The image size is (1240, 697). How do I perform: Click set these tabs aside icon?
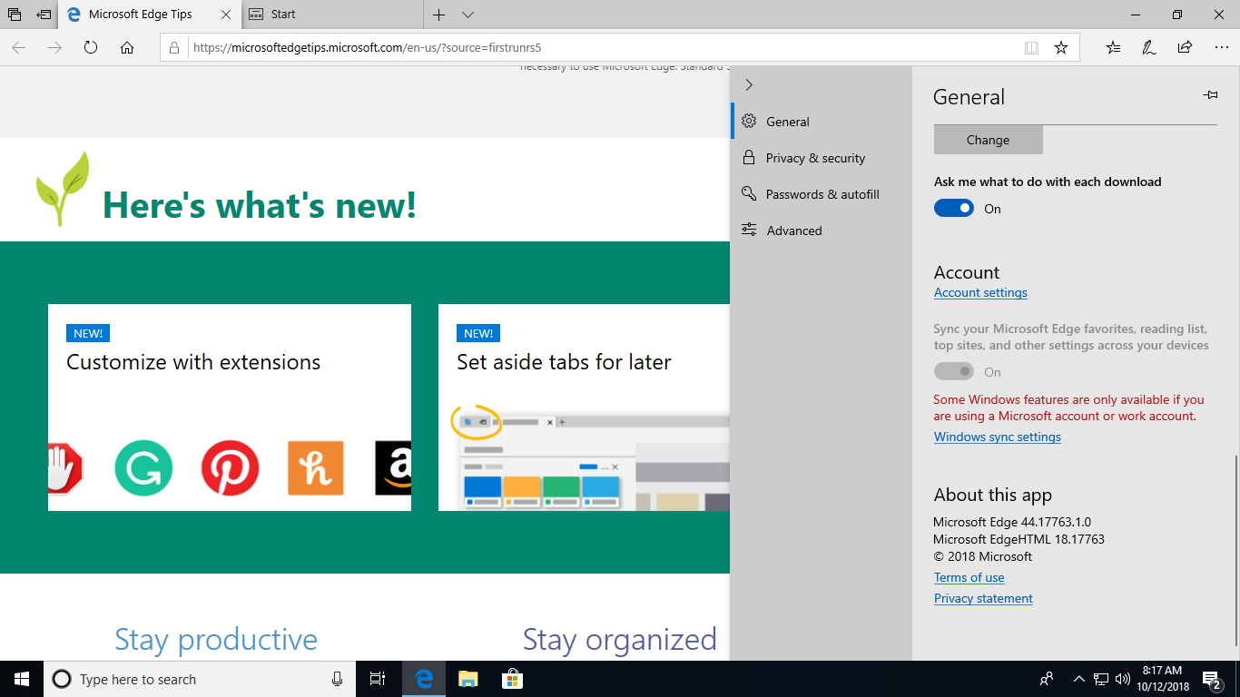[44, 15]
